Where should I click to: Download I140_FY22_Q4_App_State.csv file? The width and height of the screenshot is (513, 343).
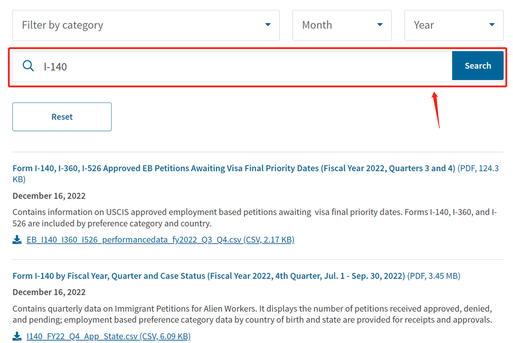pyautogui.click(x=109, y=336)
